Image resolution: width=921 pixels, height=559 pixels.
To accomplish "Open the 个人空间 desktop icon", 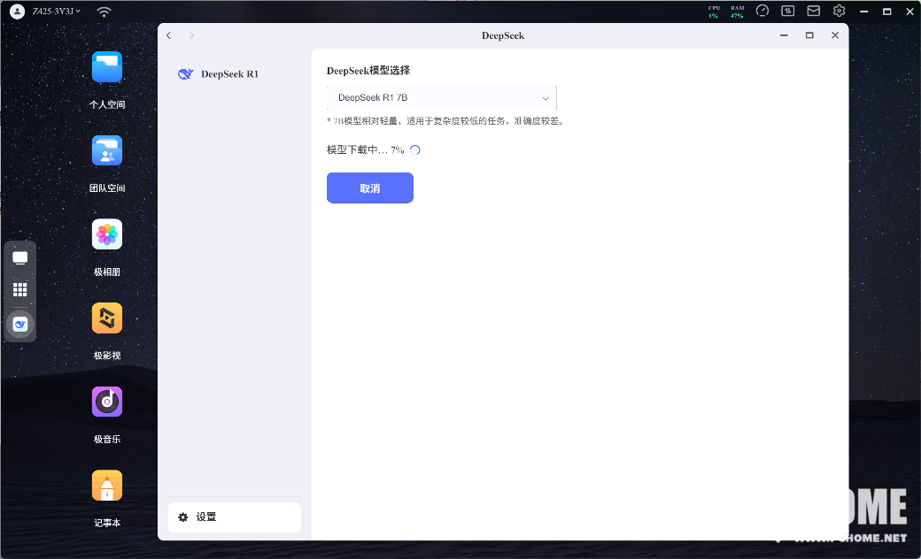I will [x=107, y=68].
